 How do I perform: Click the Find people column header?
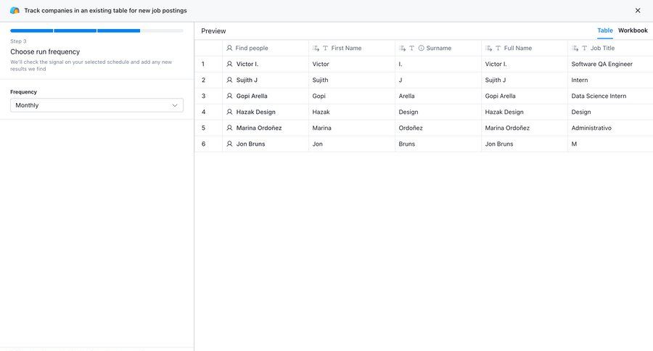pos(266,48)
